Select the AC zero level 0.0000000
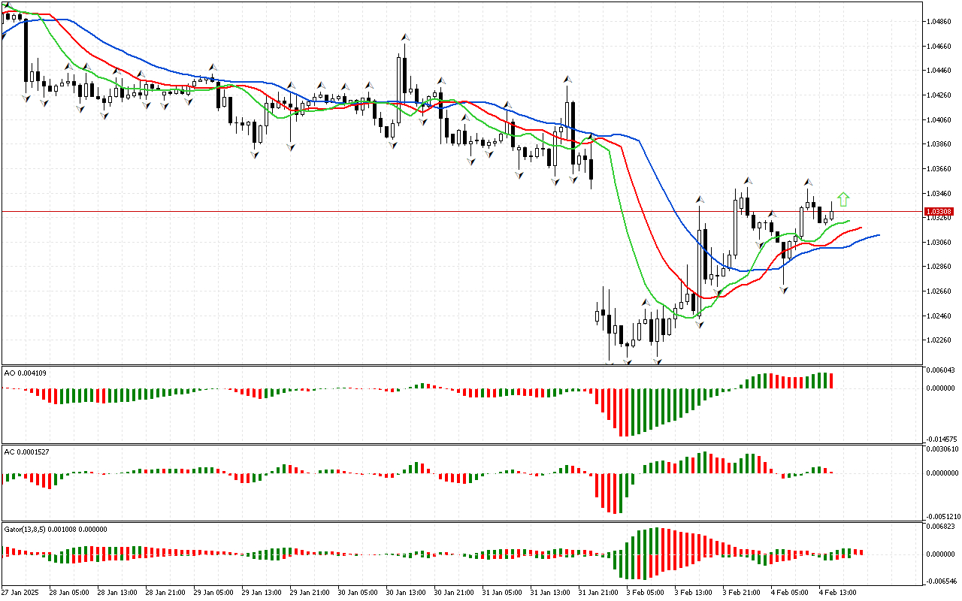Screen dimensions: 962x601 tap(943, 473)
